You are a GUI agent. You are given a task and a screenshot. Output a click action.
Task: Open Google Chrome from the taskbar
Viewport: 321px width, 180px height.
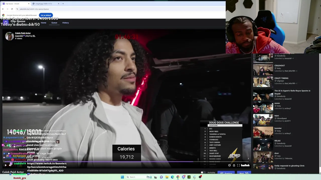point(178,177)
